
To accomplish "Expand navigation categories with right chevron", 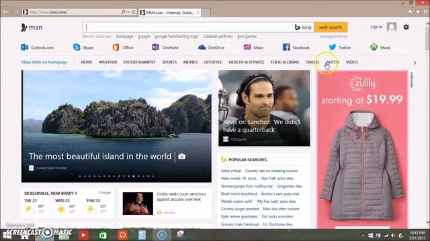I will point(415,63).
